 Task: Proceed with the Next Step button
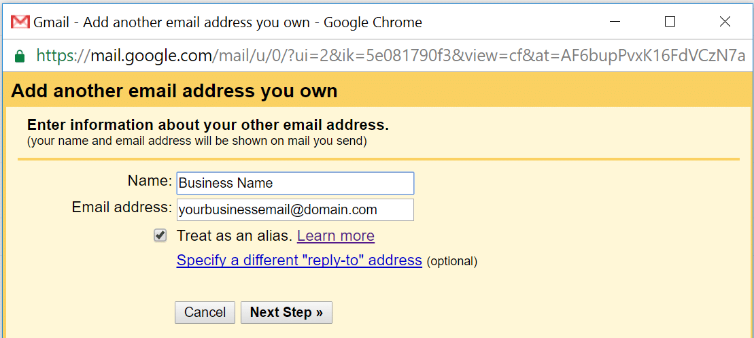point(286,312)
